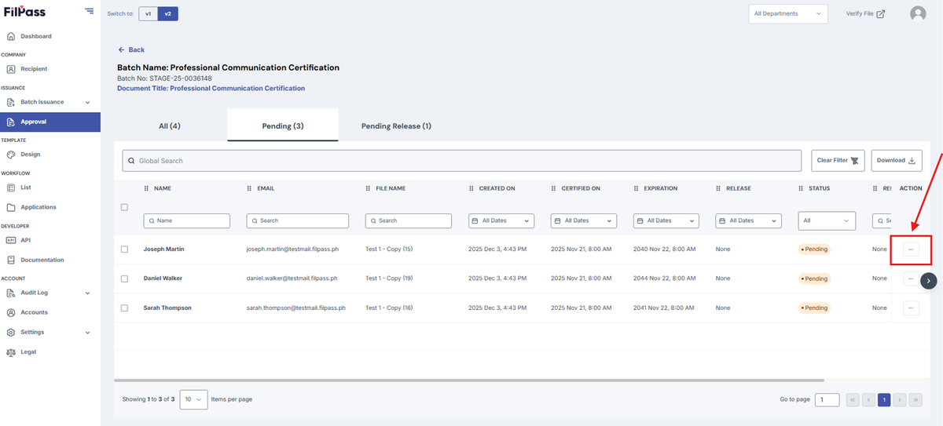Select Sarah Thompson's row checkbox

124,308
